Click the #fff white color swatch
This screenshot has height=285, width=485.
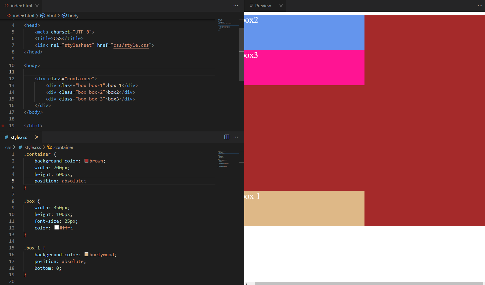pos(57,228)
